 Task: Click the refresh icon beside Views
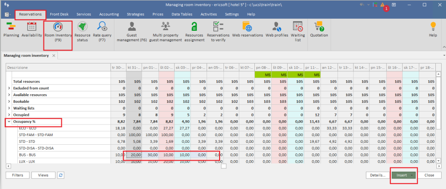coord(61,175)
